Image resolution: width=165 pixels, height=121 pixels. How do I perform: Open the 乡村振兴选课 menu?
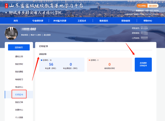click(60, 21)
